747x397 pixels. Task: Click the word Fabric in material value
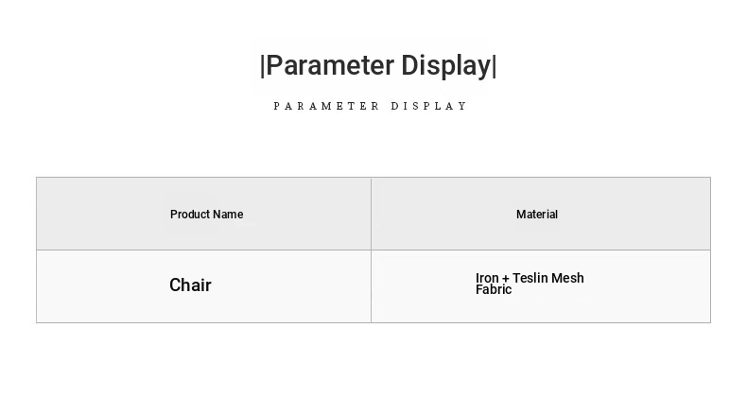(x=494, y=289)
